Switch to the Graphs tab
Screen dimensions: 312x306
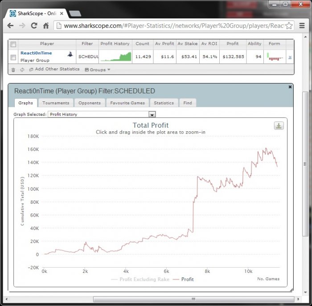coord(26,103)
